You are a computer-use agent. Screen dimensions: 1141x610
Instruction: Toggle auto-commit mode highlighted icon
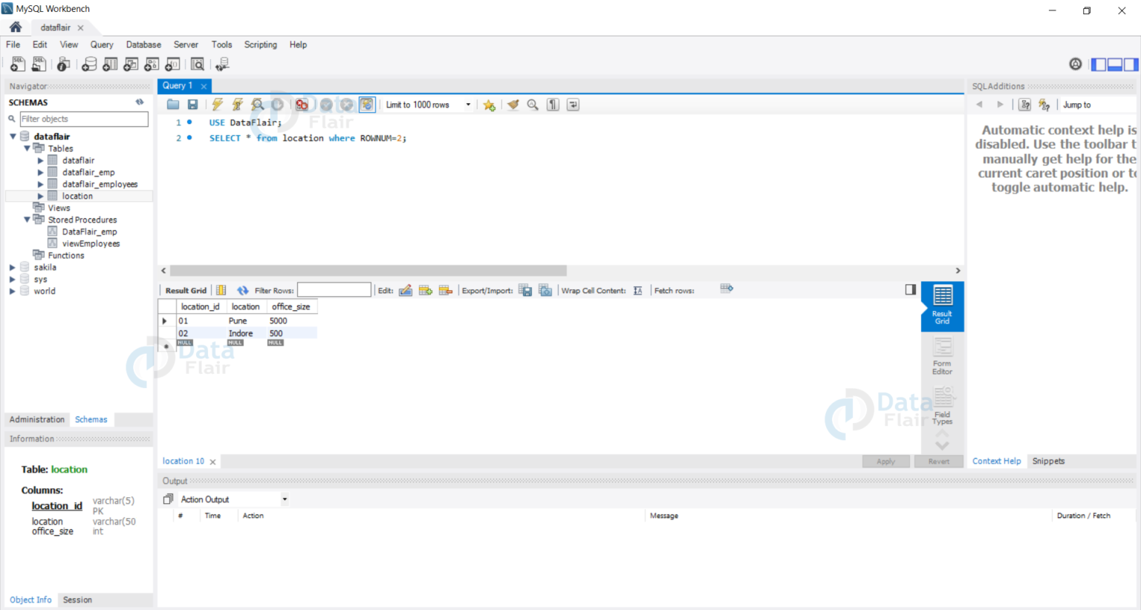tap(367, 105)
